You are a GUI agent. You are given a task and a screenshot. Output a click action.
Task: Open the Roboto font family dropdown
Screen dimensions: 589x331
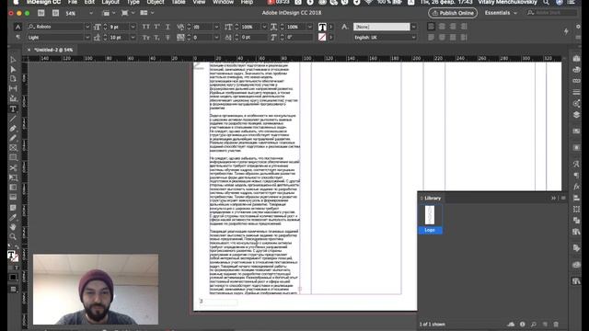click(x=87, y=27)
